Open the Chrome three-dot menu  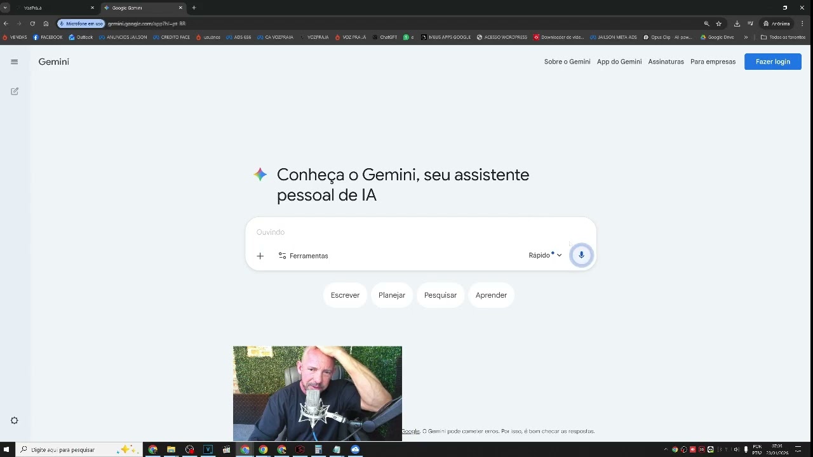tap(803, 23)
